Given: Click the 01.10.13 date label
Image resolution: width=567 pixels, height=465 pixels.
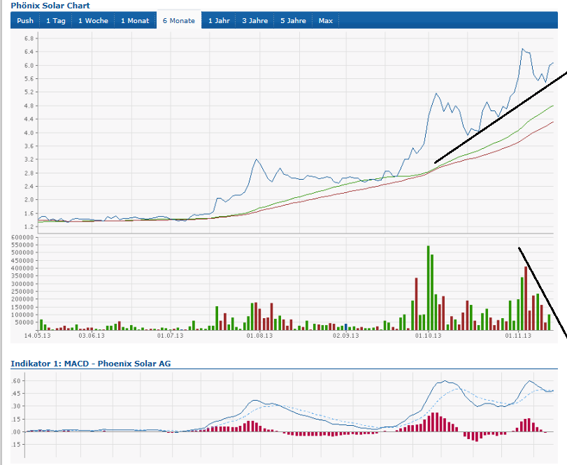Looking at the screenshot, I should (x=428, y=336).
